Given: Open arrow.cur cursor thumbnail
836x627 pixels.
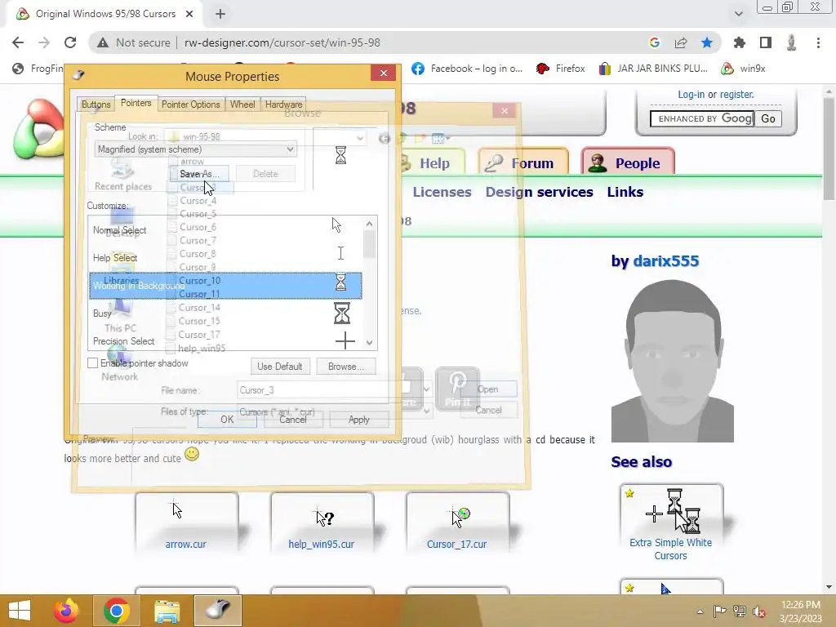Looking at the screenshot, I should [186, 523].
